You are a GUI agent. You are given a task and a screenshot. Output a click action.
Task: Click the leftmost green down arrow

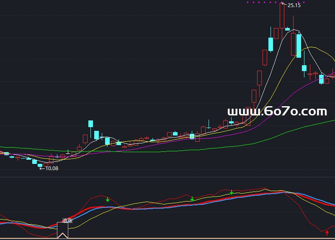point(108,199)
